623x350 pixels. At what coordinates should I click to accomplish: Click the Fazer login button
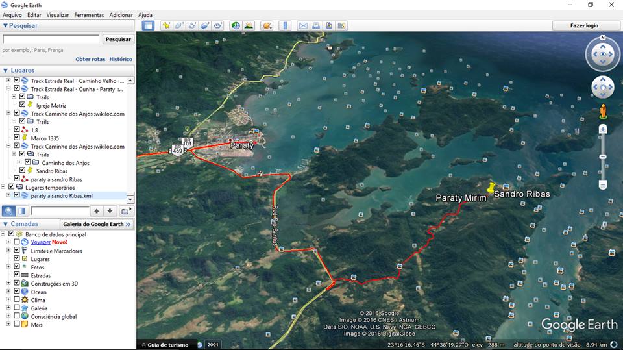[585, 25]
